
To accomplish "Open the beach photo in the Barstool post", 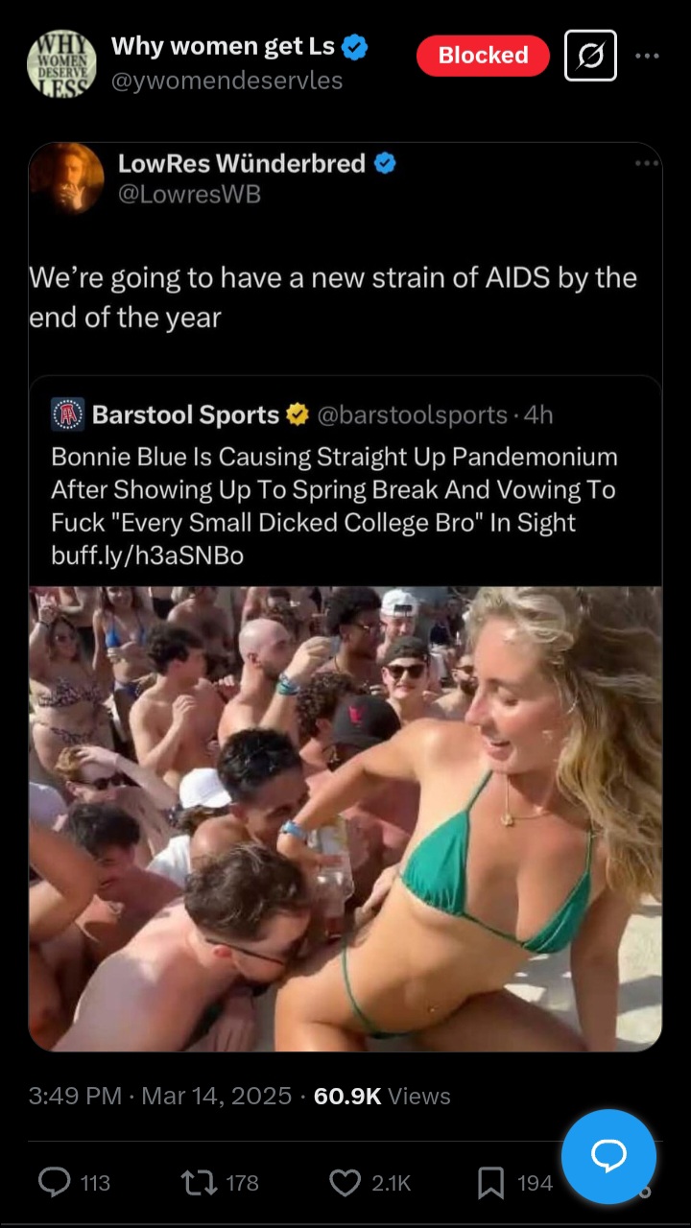I will pyautogui.click(x=345, y=818).
